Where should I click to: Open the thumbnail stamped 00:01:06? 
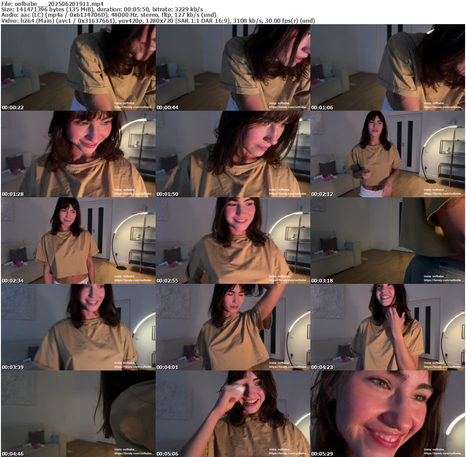(x=388, y=67)
